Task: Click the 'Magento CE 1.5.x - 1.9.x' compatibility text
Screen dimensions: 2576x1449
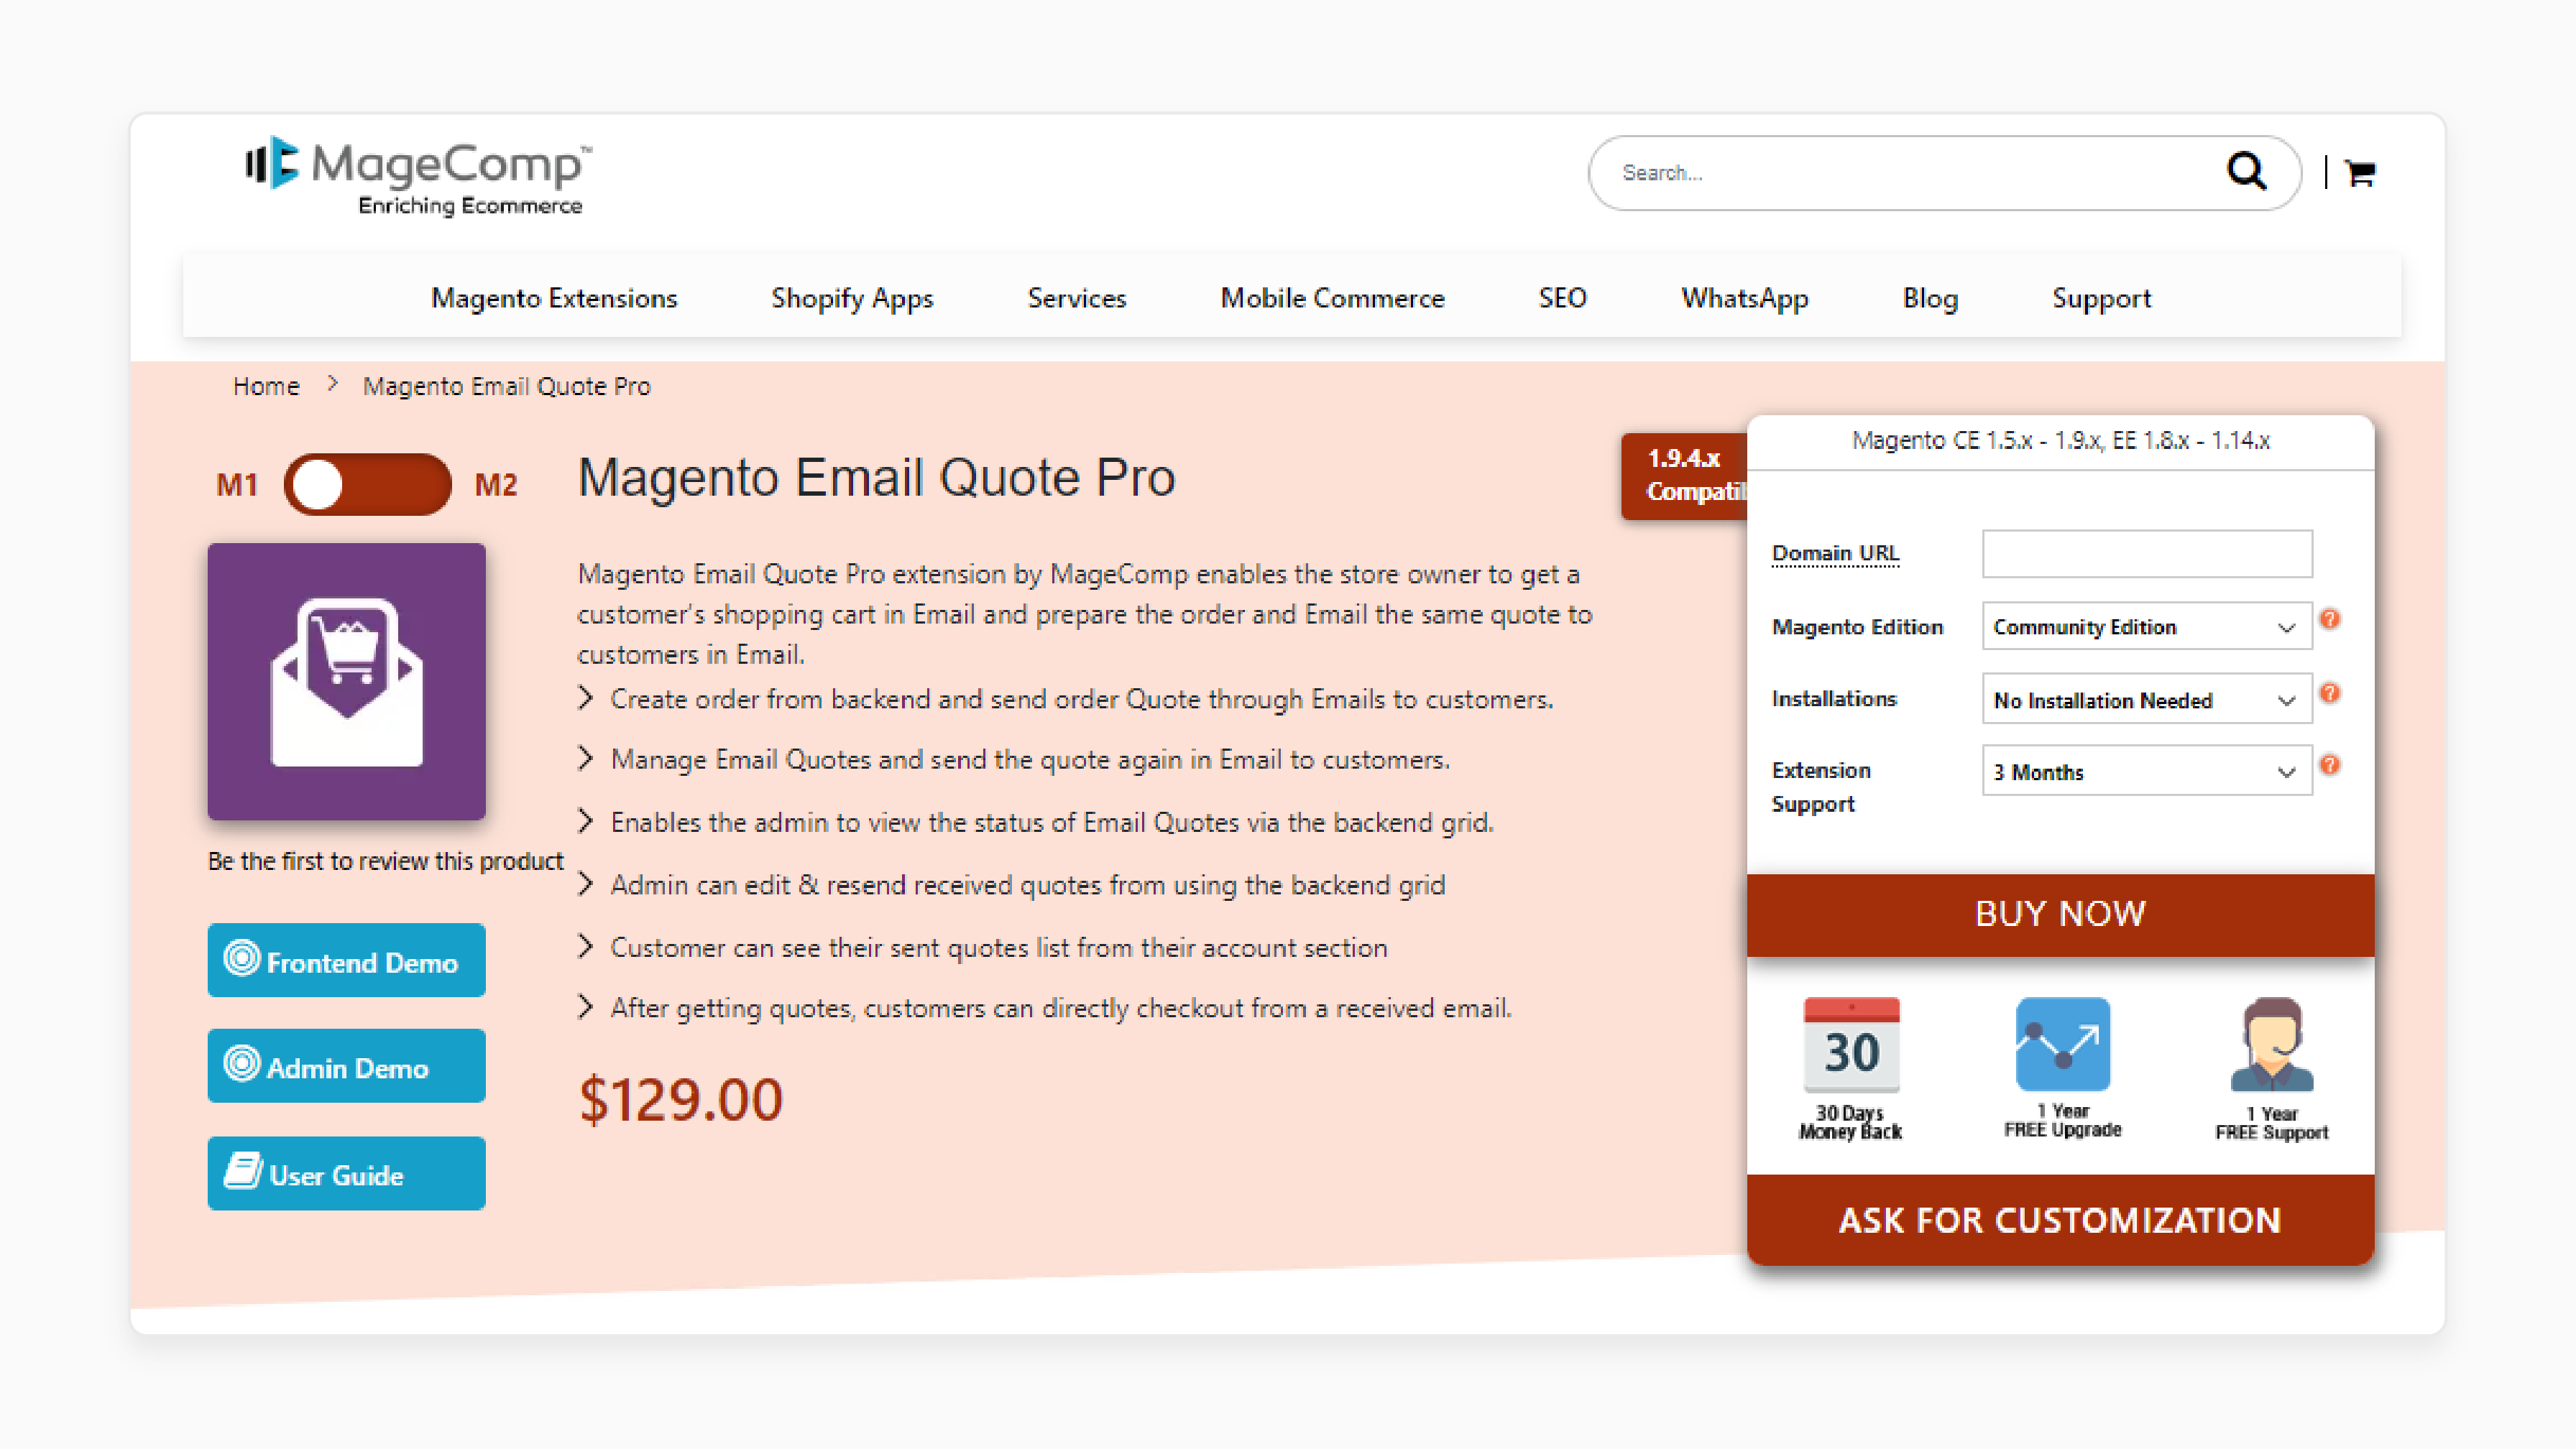Action: coord(2060,440)
